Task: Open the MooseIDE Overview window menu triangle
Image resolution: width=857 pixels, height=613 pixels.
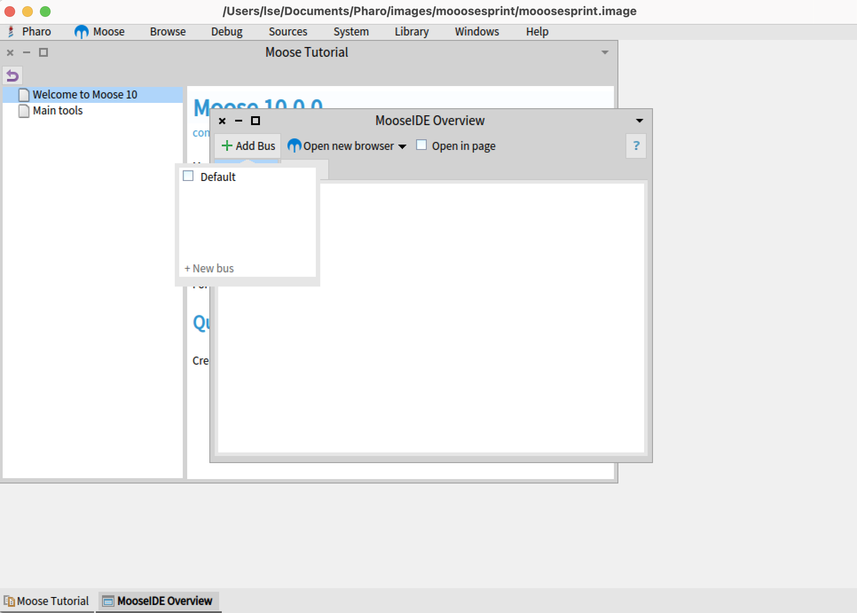Action: point(639,120)
